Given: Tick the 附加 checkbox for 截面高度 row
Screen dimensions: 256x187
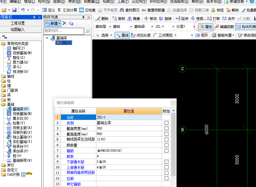Looking at the screenshot, I should [166, 134].
